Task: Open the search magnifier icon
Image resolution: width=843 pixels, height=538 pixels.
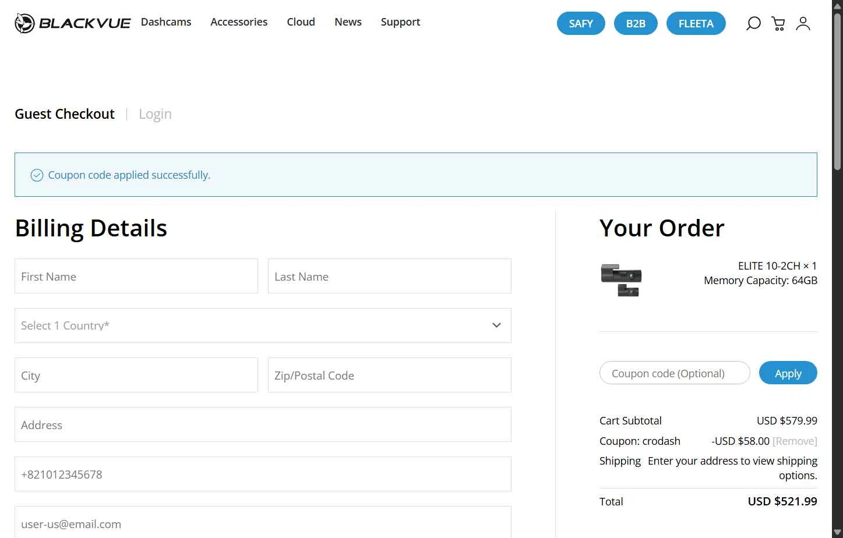Action: 753,23
